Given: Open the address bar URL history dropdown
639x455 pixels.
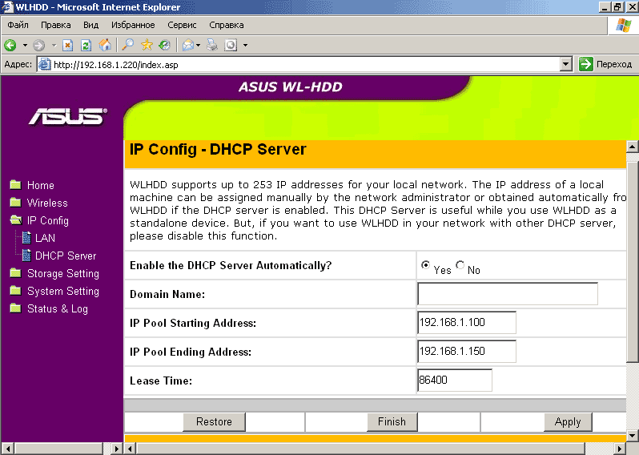Looking at the screenshot, I should tap(565, 64).
